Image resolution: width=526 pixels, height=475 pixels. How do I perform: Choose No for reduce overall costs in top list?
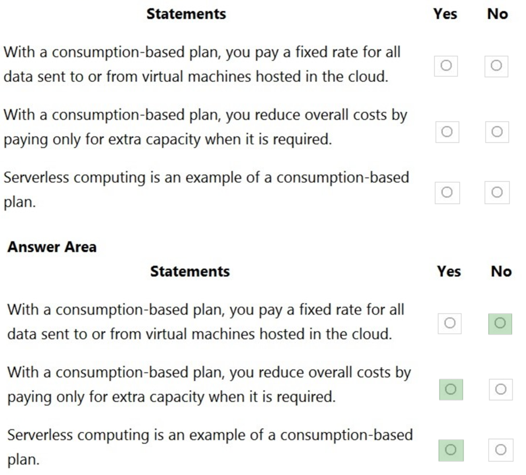(497, 131)
